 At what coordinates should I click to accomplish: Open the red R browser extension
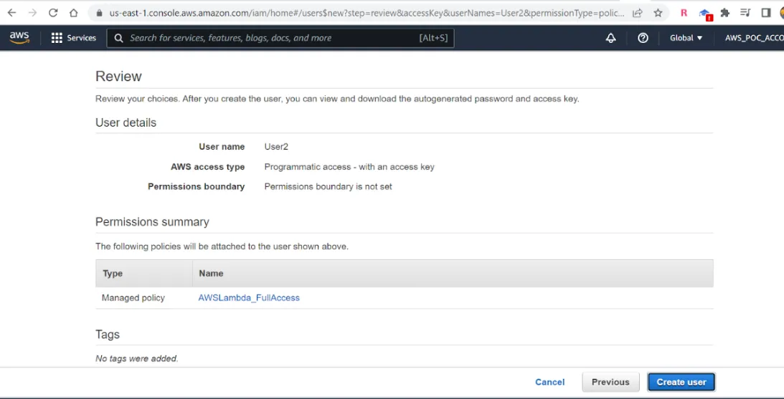[x=684, y=13]
